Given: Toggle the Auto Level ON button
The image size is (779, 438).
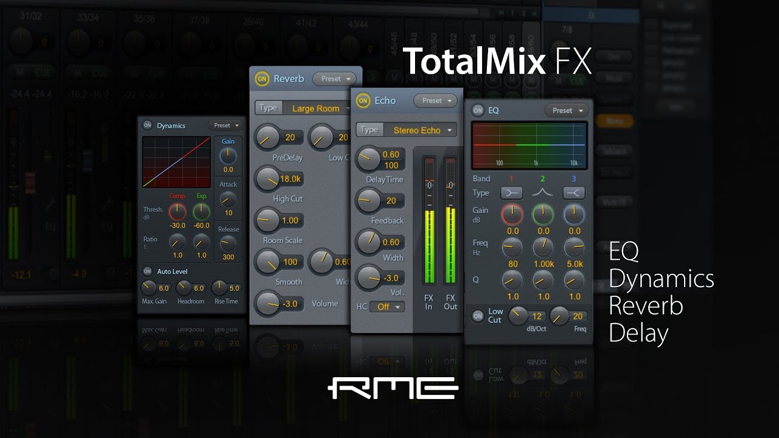Looking at the screenshot, I should 147,271.
